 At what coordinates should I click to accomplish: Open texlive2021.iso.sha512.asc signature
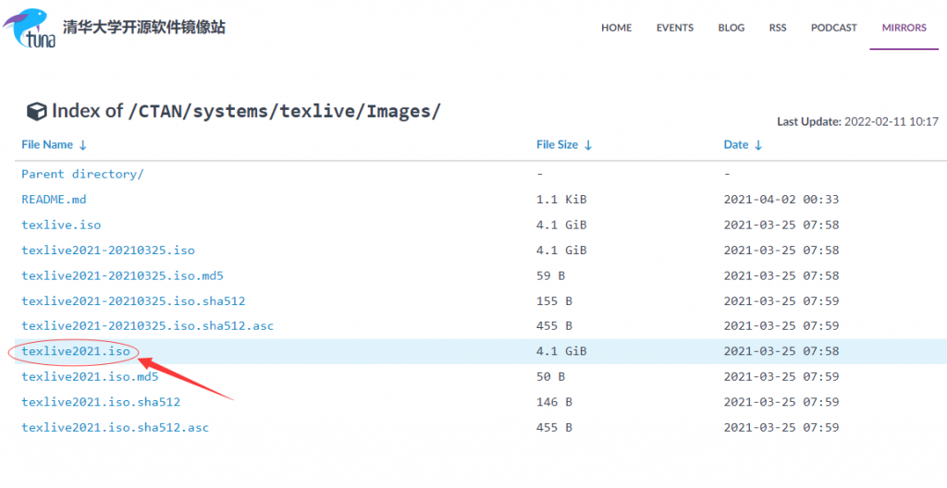(116, 427)
